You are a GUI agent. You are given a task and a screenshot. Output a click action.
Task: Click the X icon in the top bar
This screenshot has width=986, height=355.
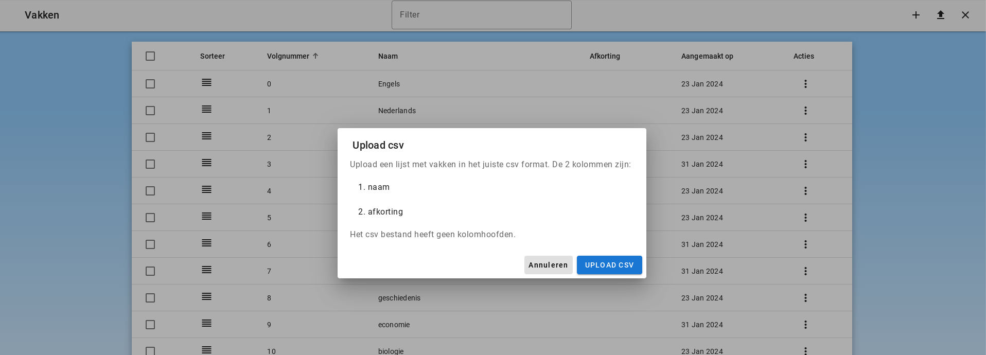click(965, 15)
